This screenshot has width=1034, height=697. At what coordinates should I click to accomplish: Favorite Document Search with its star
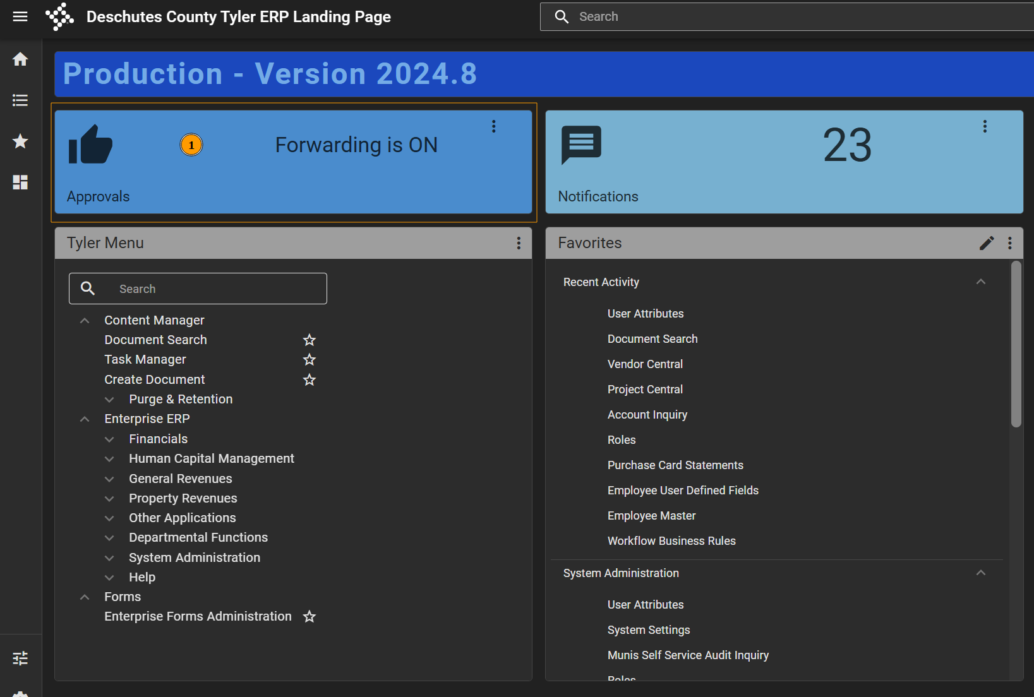pos(310,340)
